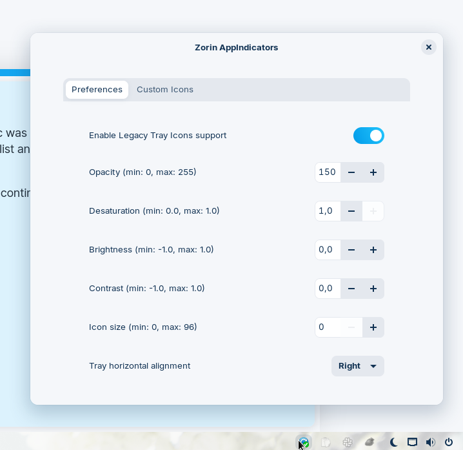Click the volume speaker icon

pyautogui.click(x=430, y=442)
